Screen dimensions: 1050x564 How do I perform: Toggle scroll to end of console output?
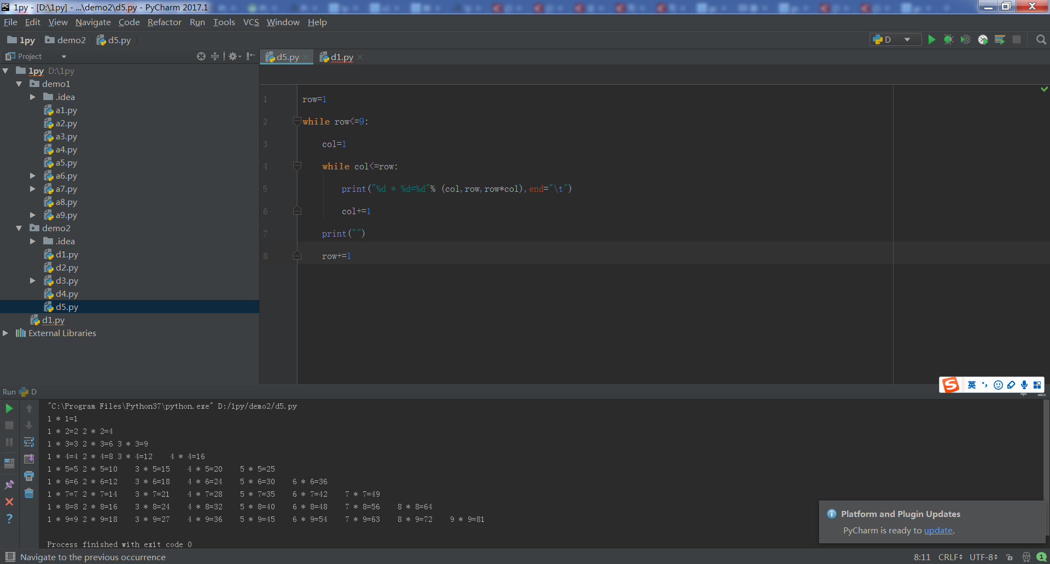[29, 459]
